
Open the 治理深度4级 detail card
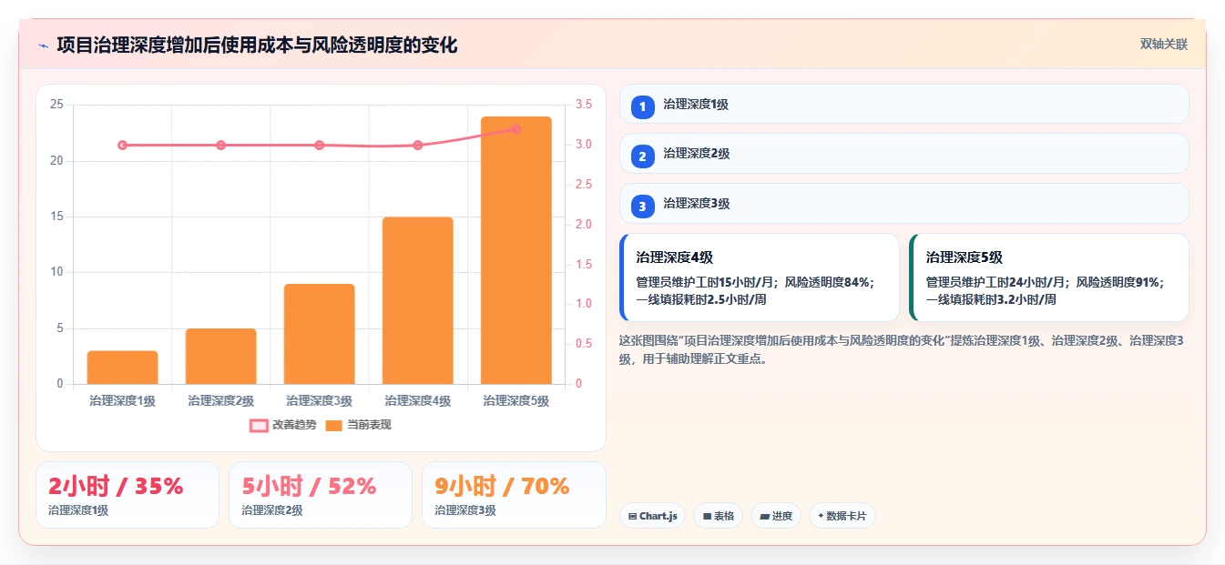(x=760, y=277)
